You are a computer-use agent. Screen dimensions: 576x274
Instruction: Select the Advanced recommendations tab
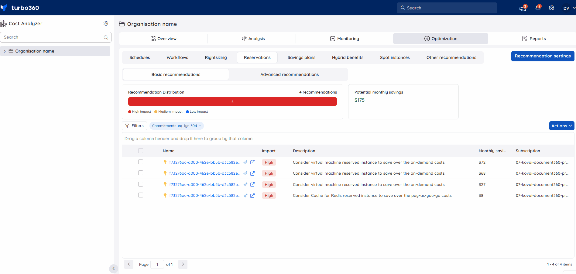coord(290,74)
